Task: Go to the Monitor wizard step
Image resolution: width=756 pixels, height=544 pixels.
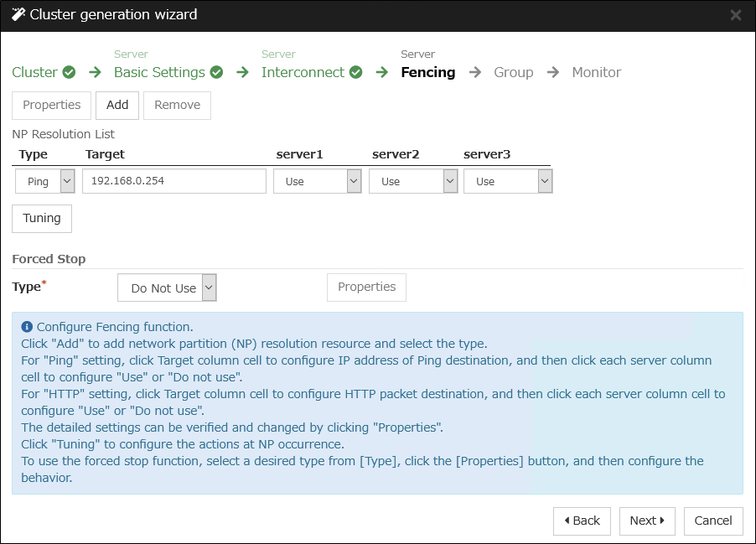Action: (596, 72)
